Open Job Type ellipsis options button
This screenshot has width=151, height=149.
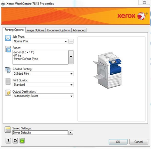tap(71, 41)
